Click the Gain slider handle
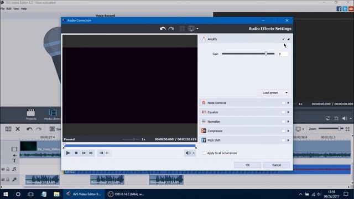The height and width of the screenshot is (199, 354). tap(266, 54)
